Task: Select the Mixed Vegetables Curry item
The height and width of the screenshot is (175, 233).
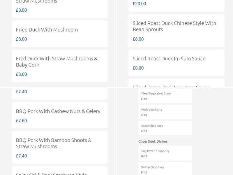Action: click(156, 93)
